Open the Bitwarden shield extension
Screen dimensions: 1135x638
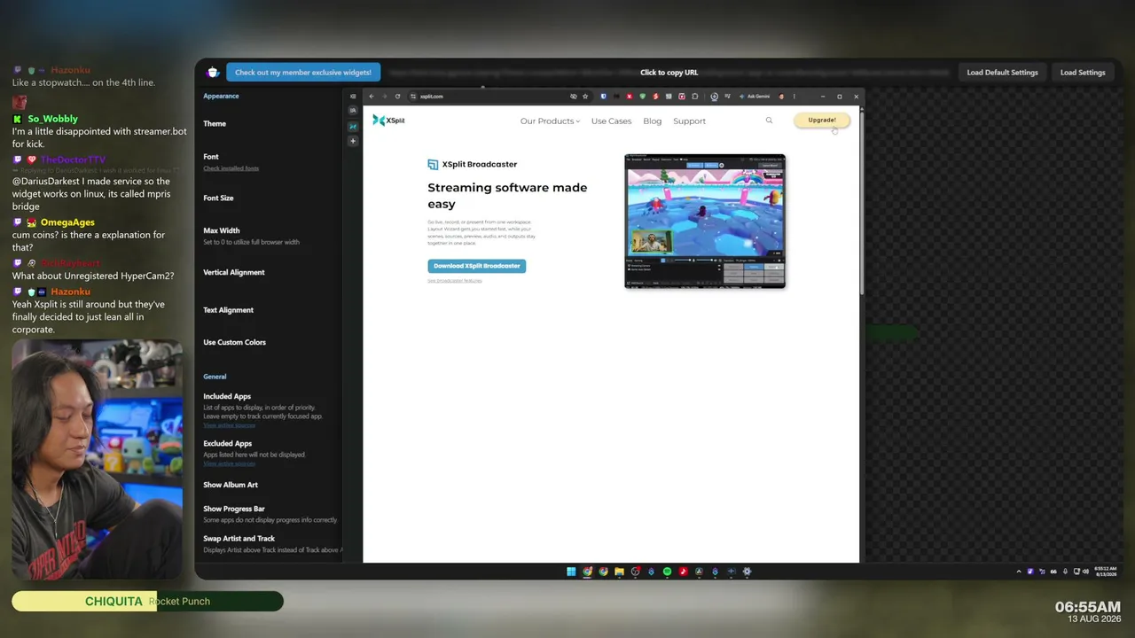tap(604, 97)
